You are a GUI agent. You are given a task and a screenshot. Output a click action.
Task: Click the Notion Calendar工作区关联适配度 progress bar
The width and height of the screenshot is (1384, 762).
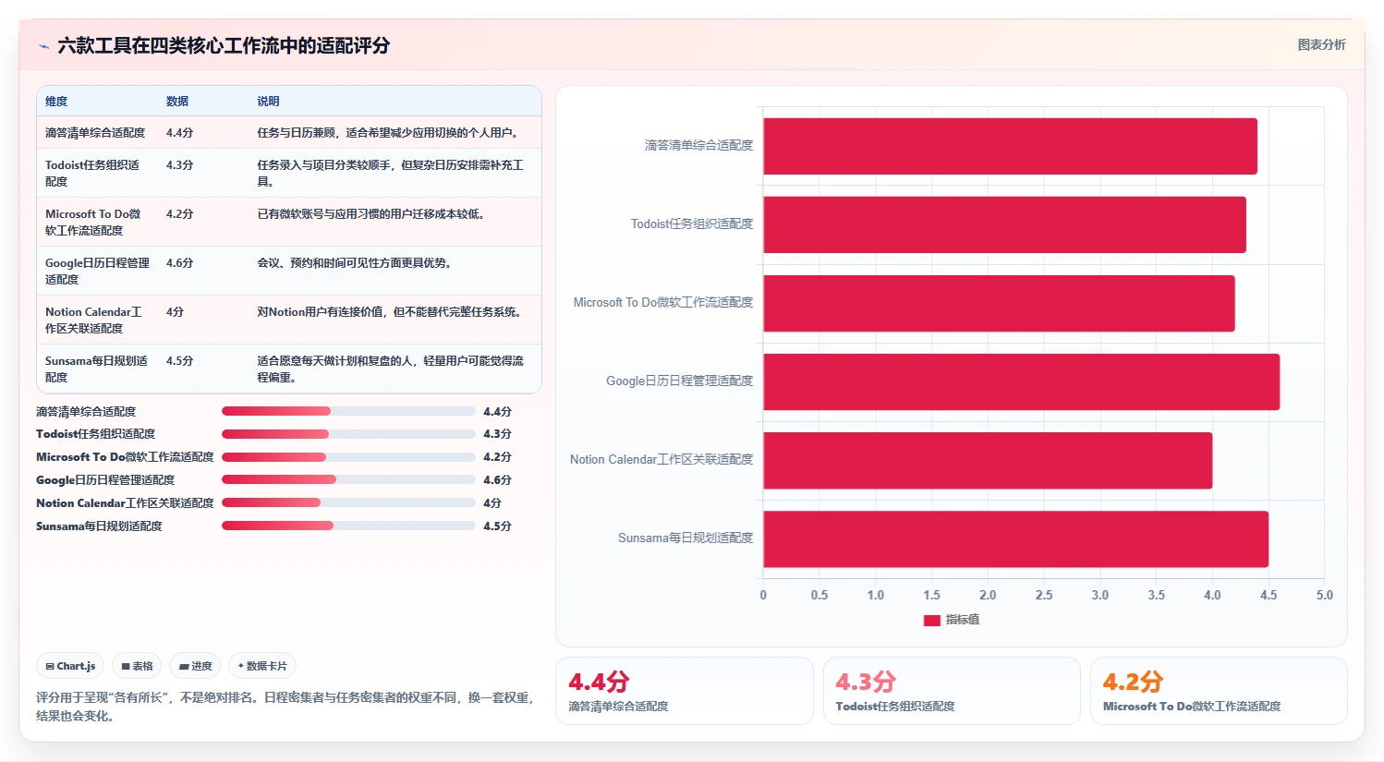348,502
